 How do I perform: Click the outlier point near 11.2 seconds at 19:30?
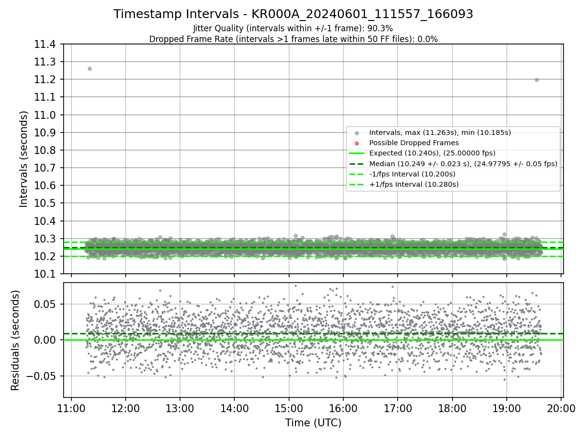point(537,80)
